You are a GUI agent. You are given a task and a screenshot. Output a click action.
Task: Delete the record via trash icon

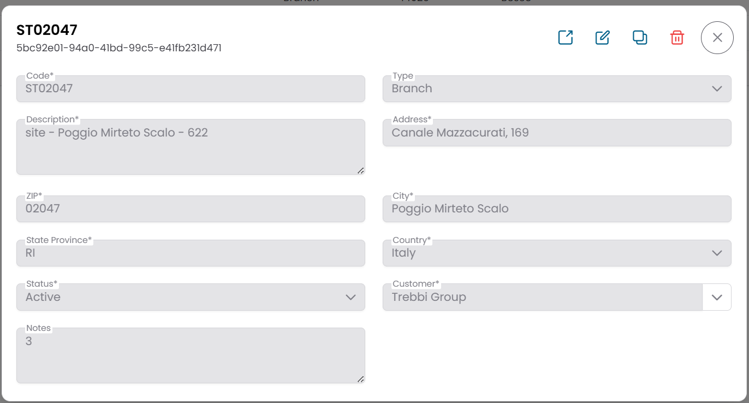[677, 38]
